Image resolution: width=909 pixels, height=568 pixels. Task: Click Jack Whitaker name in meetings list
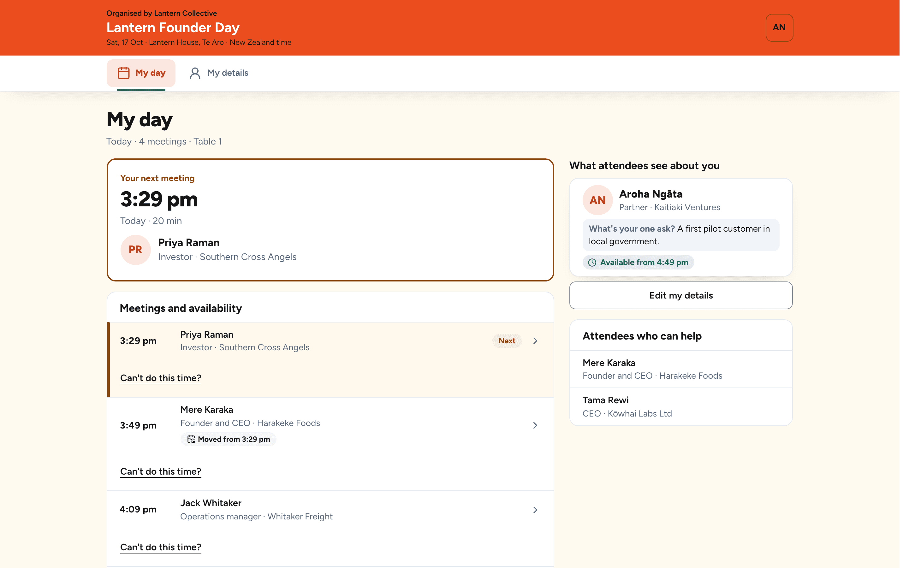pyautogui.click(x=211, y=503)
